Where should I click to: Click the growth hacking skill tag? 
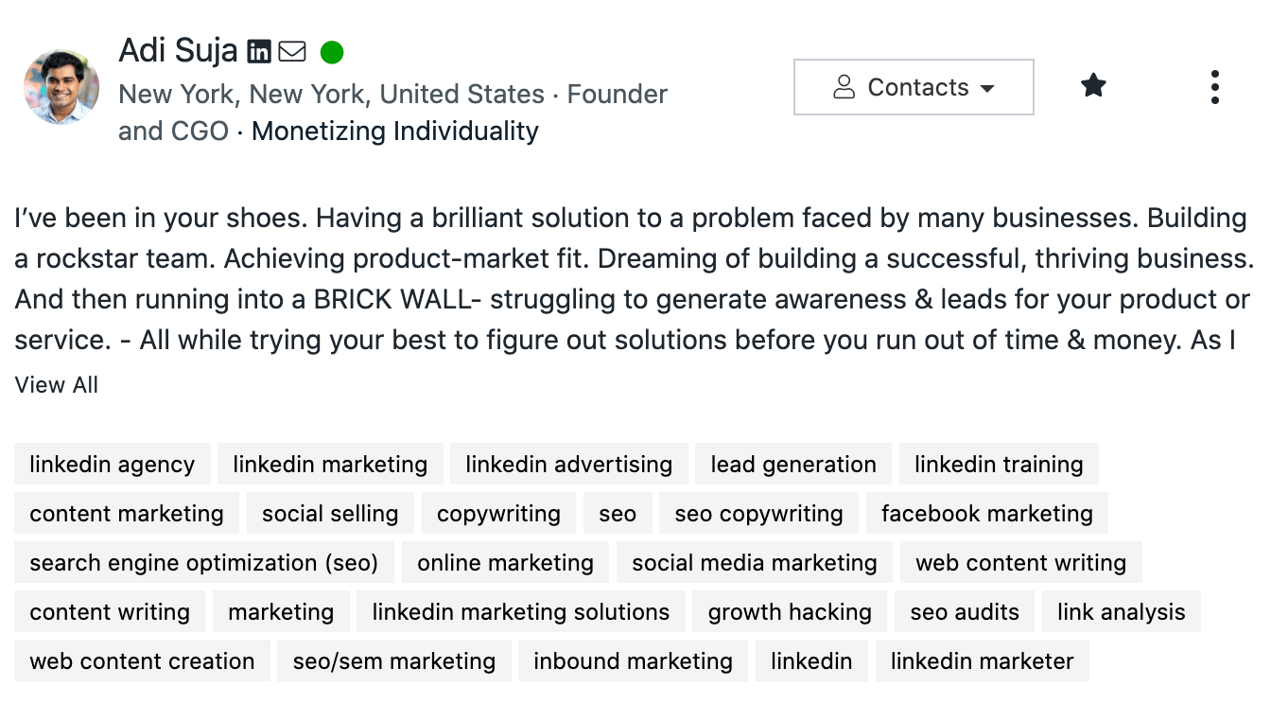click(x=790, y=612)
